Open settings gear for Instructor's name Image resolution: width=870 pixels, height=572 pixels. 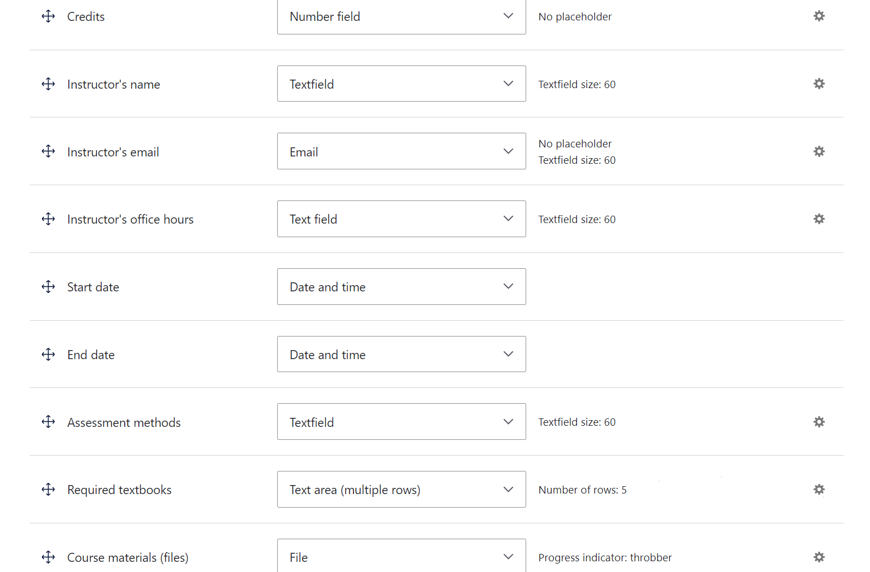(819, 84)
